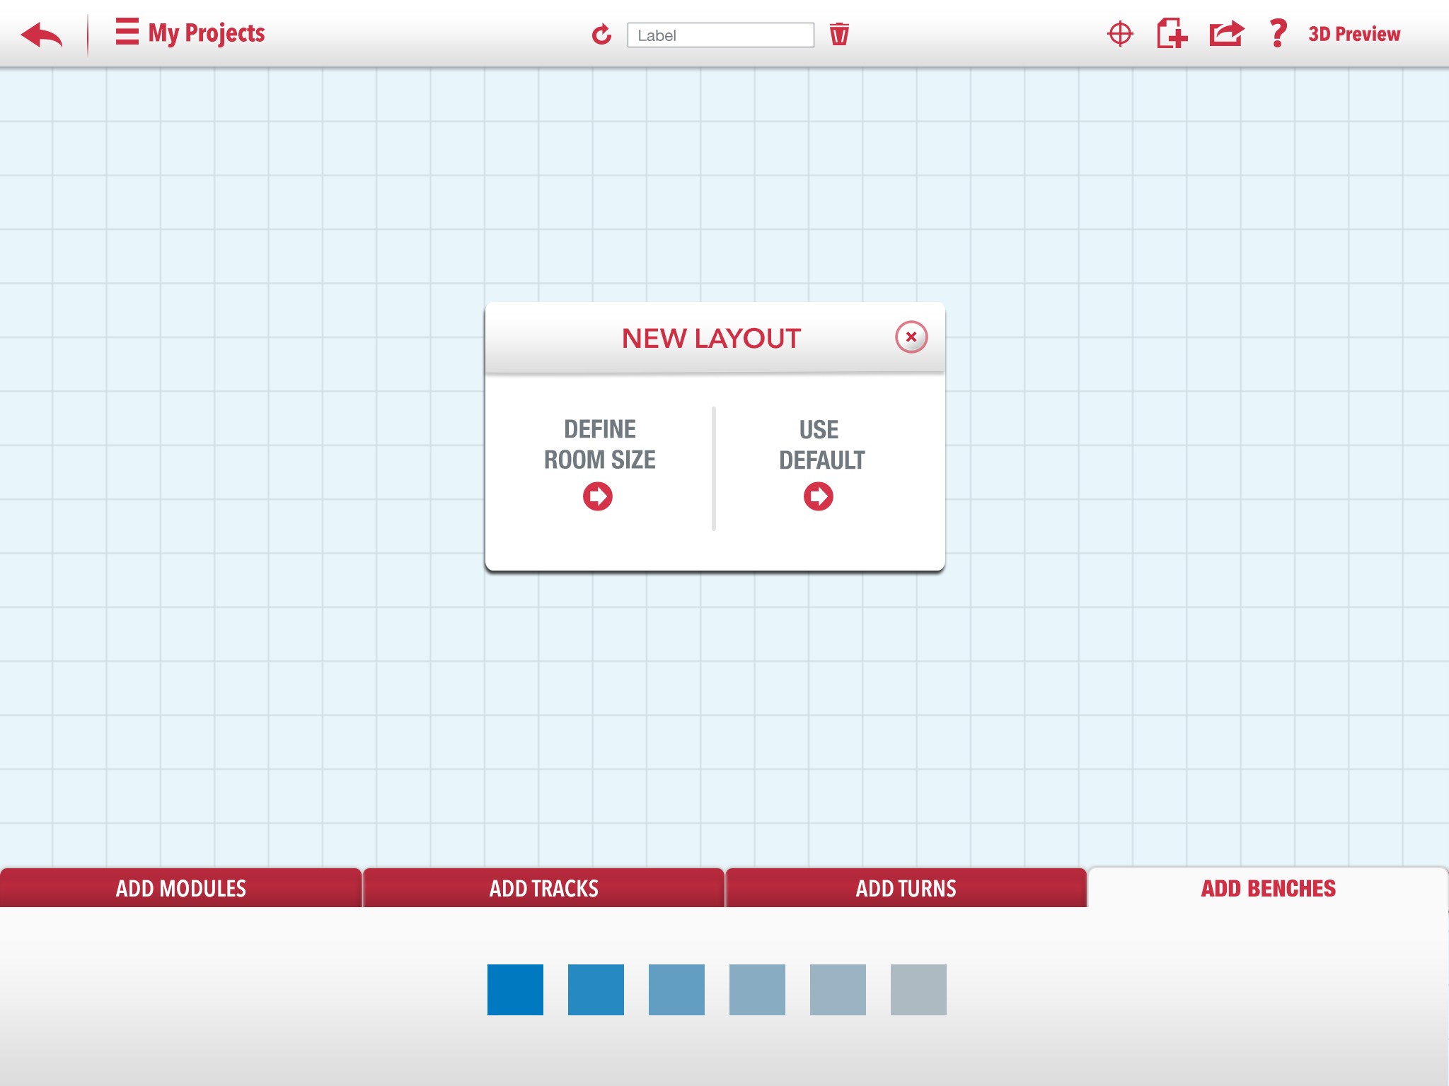The height and width of the screenshot is (1086, 1449).
Task: Click the trash delete icon
Action: coord(839,34)
